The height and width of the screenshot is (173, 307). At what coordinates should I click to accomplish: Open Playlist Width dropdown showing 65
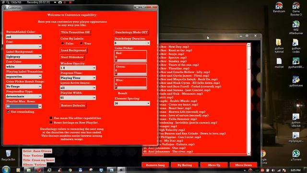(x=78, y=98)
